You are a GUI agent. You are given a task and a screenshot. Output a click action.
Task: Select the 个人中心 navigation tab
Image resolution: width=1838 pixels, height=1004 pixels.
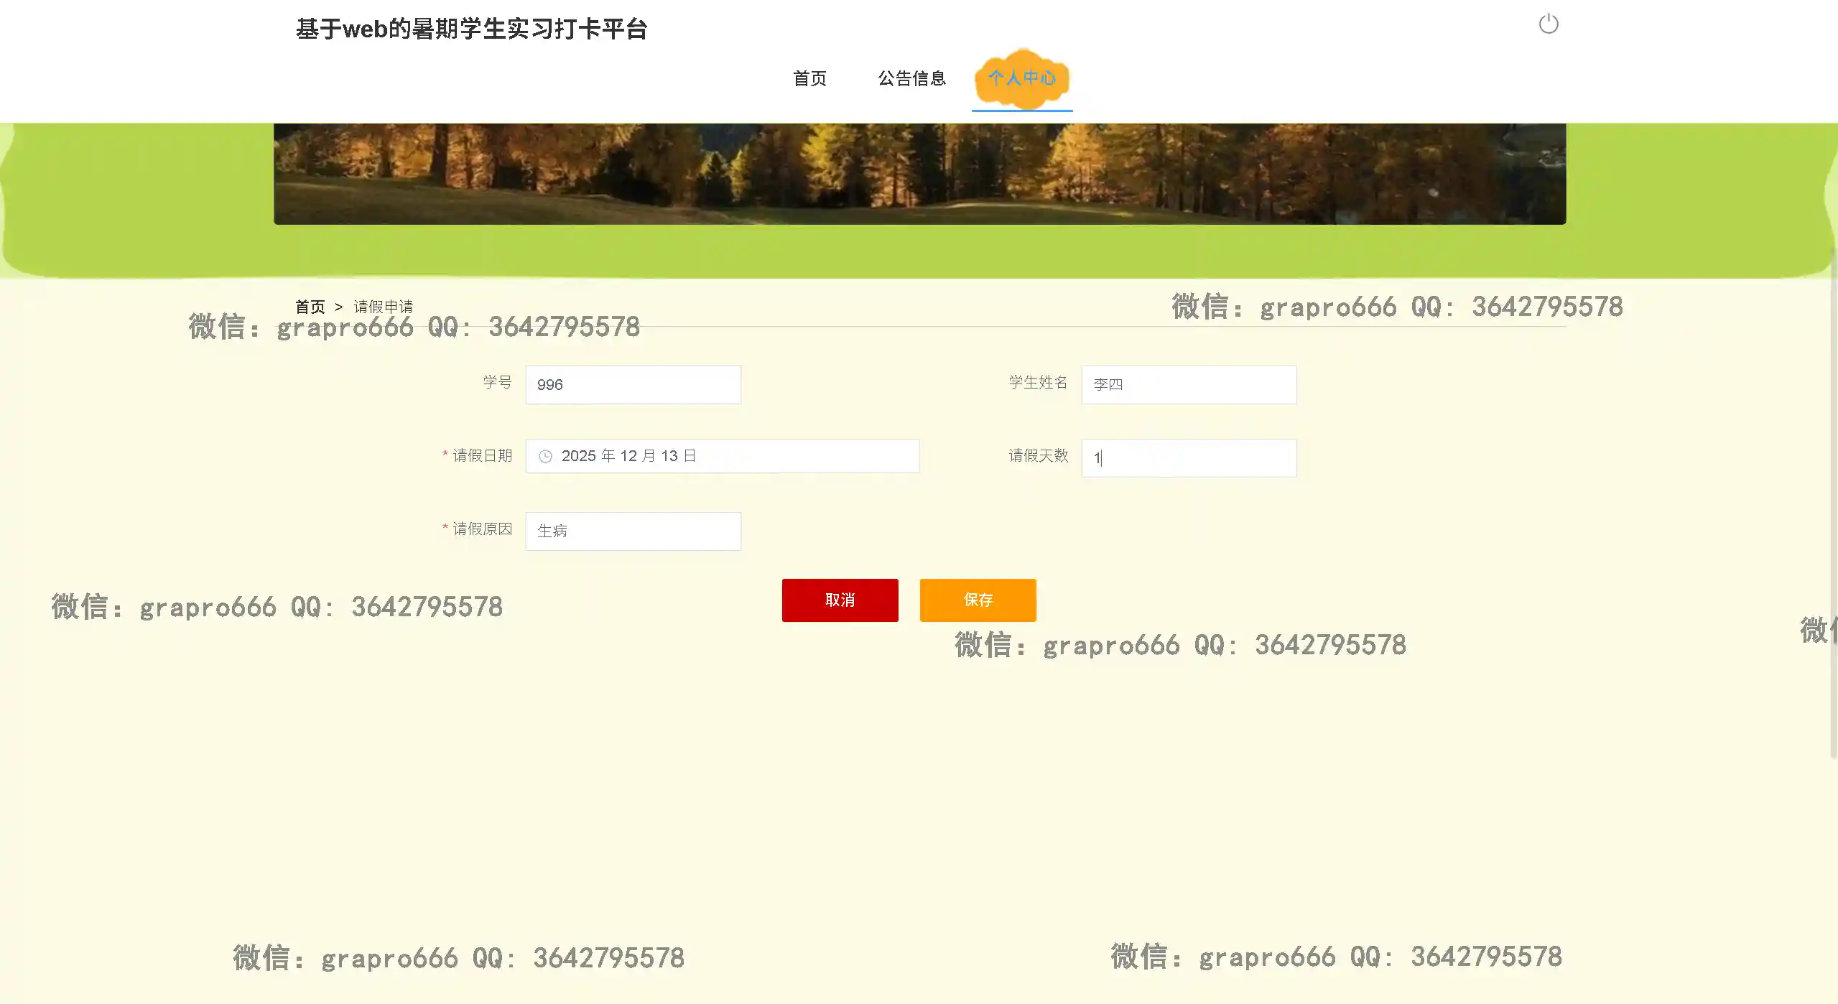pos(1021,78)
